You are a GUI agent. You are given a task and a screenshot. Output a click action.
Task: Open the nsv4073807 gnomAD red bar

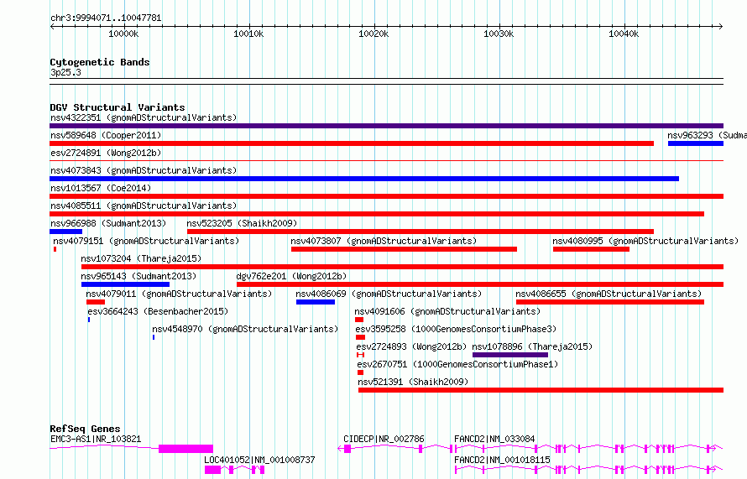coord(404,249)
